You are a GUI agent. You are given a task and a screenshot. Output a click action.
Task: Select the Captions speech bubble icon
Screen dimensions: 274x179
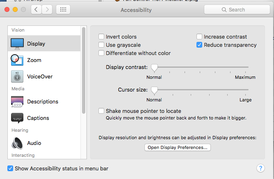click(x=17, y=118)
